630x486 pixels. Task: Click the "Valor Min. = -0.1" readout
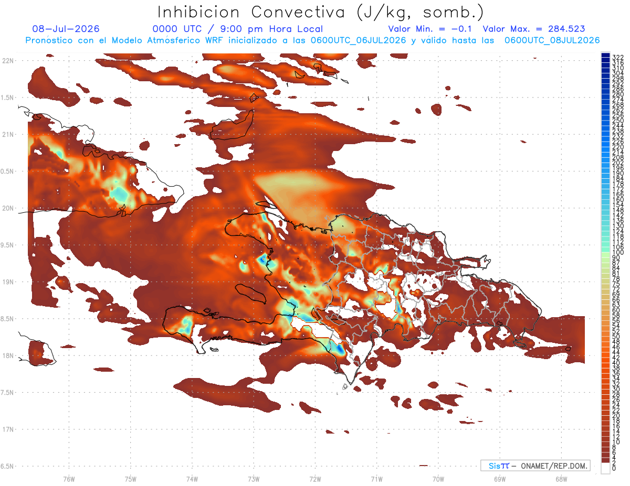point(430,29)
